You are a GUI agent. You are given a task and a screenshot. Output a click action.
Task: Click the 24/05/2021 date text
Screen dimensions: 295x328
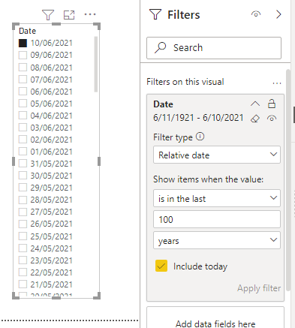coord(51,248)
